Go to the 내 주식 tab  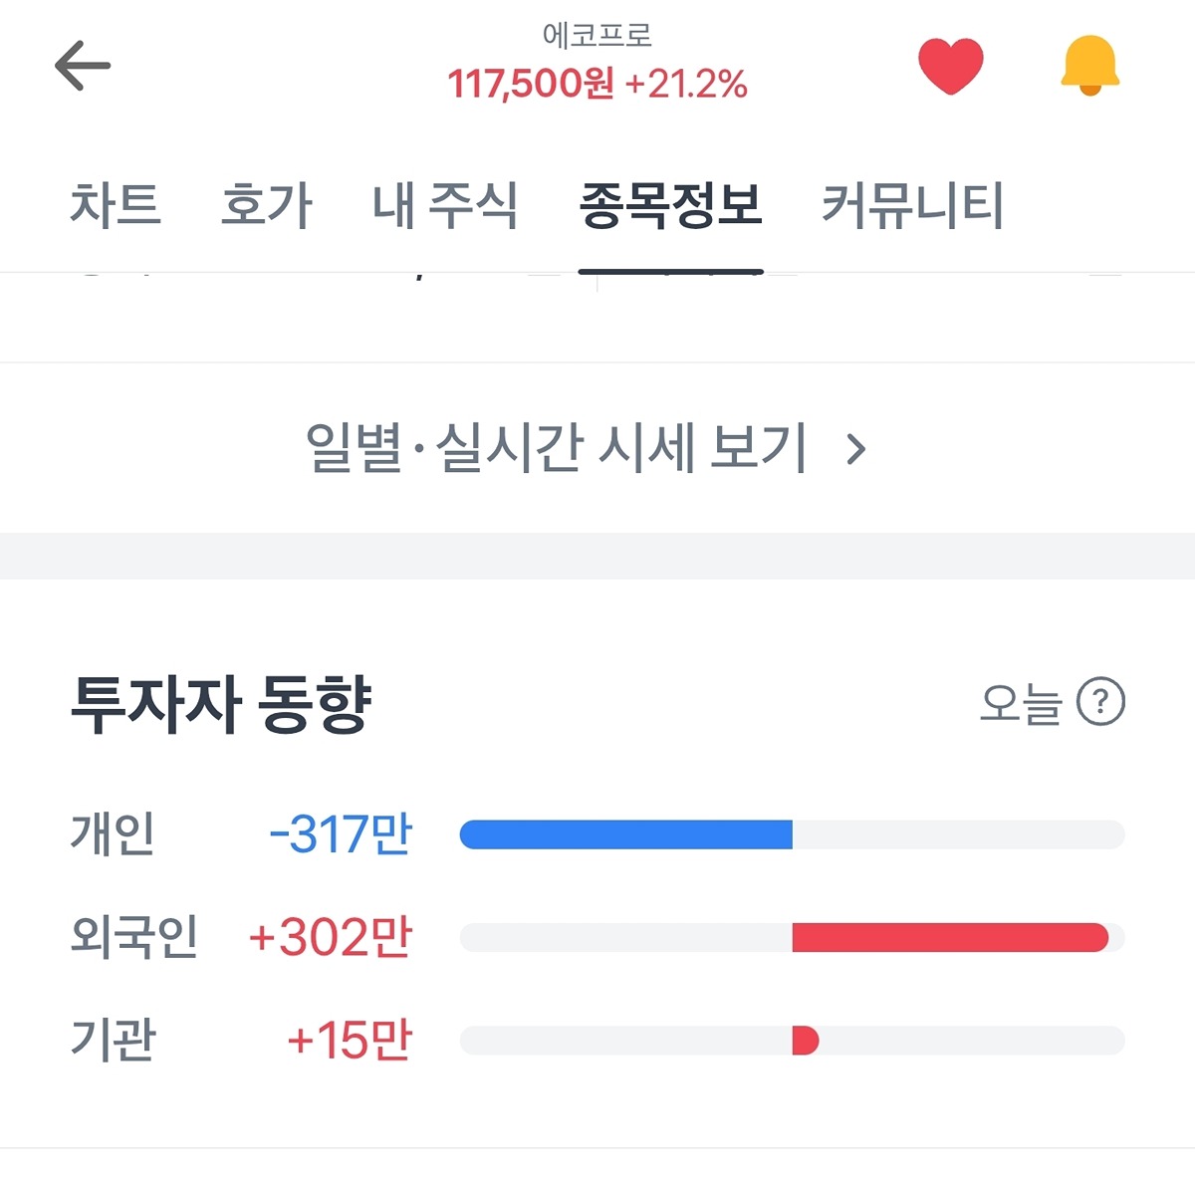point(445,206)
